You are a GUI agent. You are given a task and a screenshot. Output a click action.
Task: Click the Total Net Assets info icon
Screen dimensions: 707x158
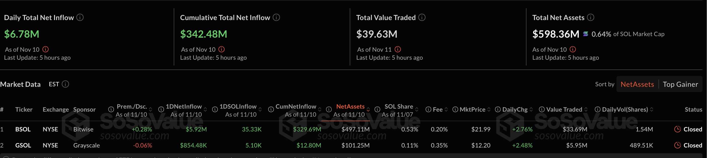[x=590, y=18]
